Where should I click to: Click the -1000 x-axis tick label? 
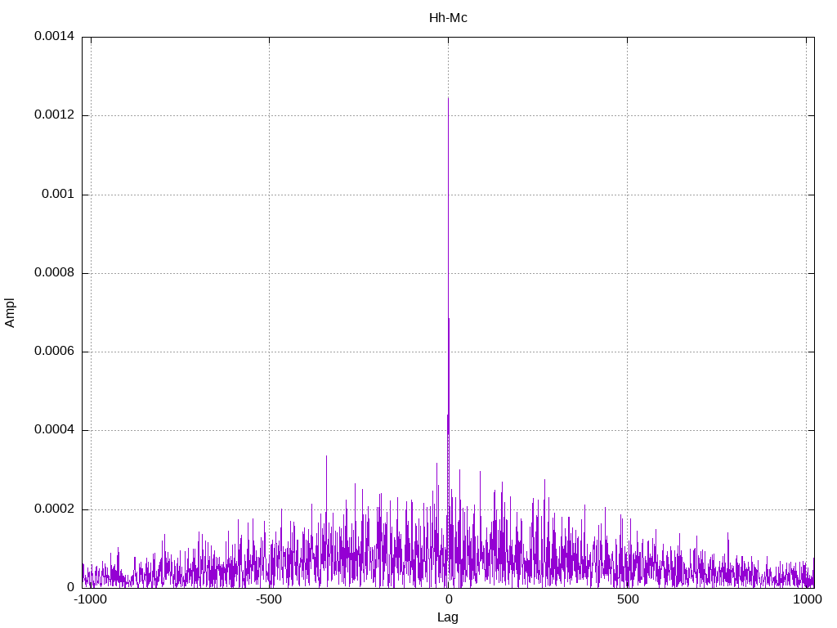[90, 600]
